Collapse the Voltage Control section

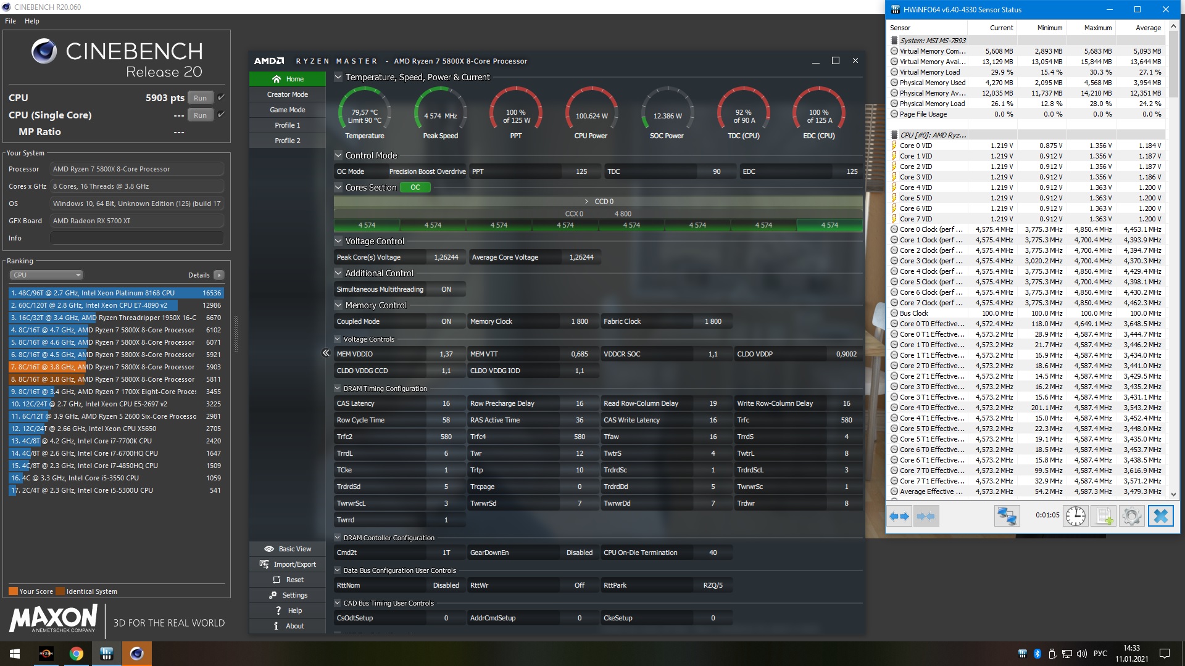[x=338, y=241]
